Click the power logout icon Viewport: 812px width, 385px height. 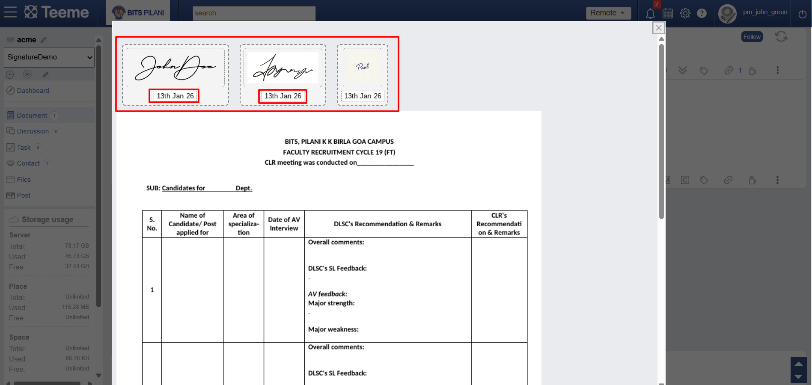pyautogui.click(x=803, y=14)
